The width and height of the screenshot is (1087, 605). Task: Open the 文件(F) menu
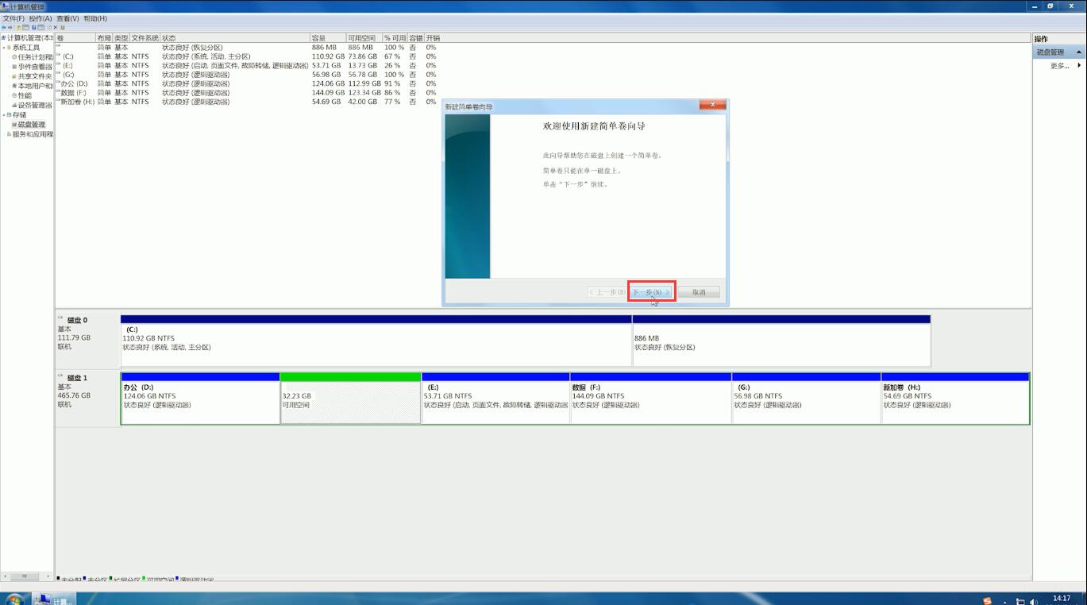click(13, 18)
